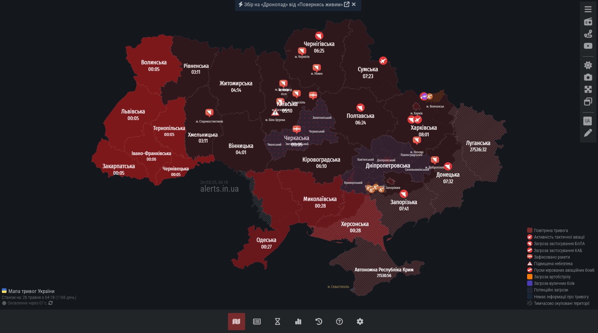The width and height of the screenshot is (598, 333).
Task: Dismiss the fundraiser banner with the X
Action: pos(354,4)
